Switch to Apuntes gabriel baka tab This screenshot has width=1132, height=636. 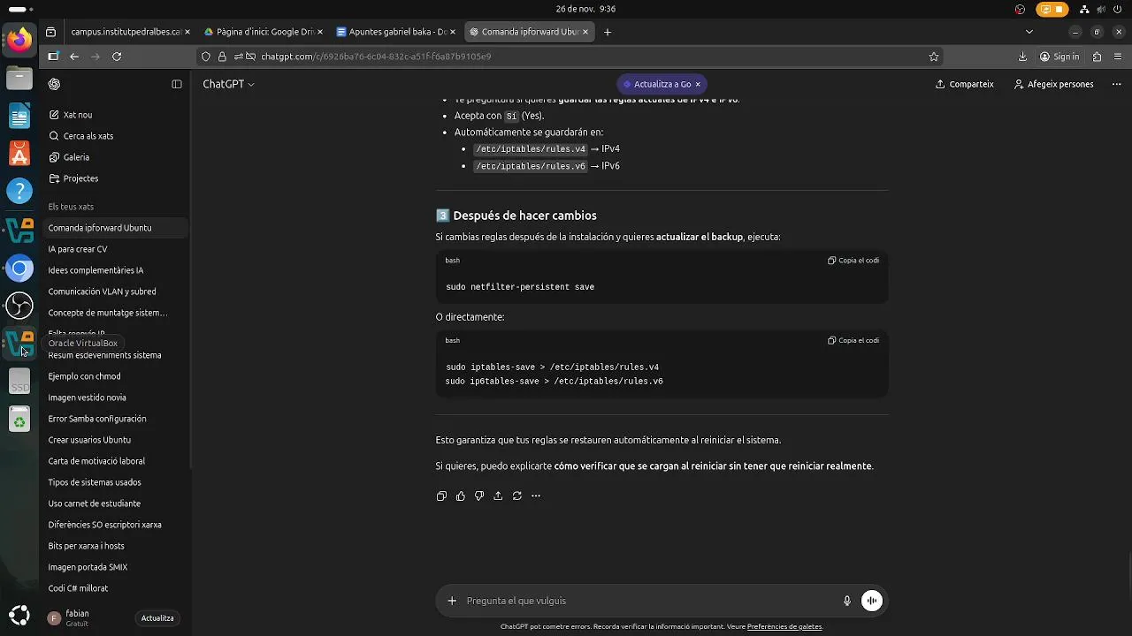pyautogui.click(x=396, y=32)
